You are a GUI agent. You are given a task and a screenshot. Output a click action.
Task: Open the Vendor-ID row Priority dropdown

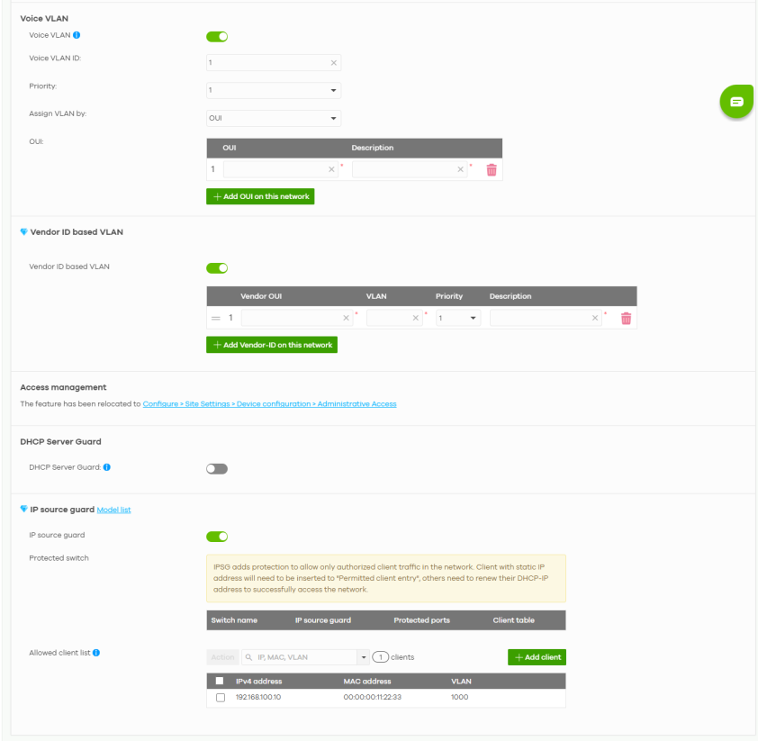pyautogui.click(x=457, y=318)
